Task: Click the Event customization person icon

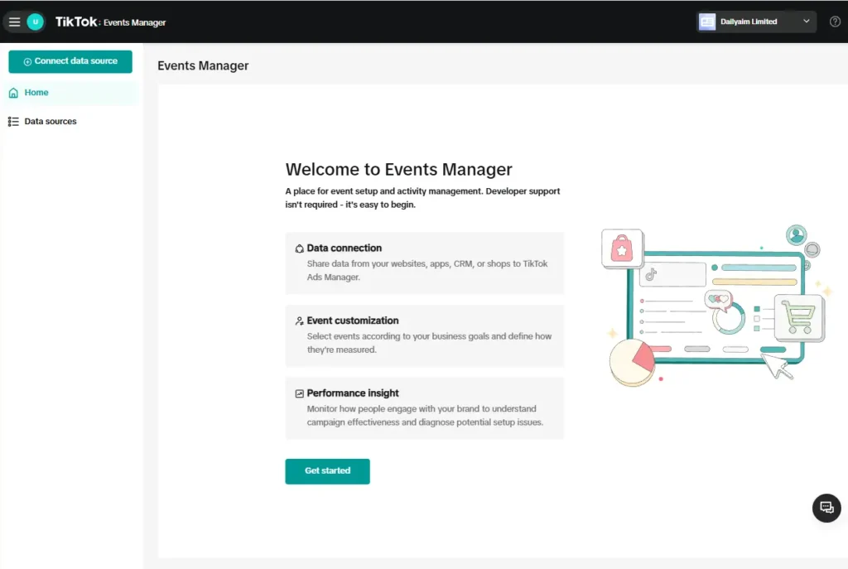Action: pos(299,321)
